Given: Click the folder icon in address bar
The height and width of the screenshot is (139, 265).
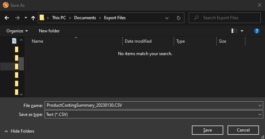Looking at the screenshot, I should tap(42, 17).
